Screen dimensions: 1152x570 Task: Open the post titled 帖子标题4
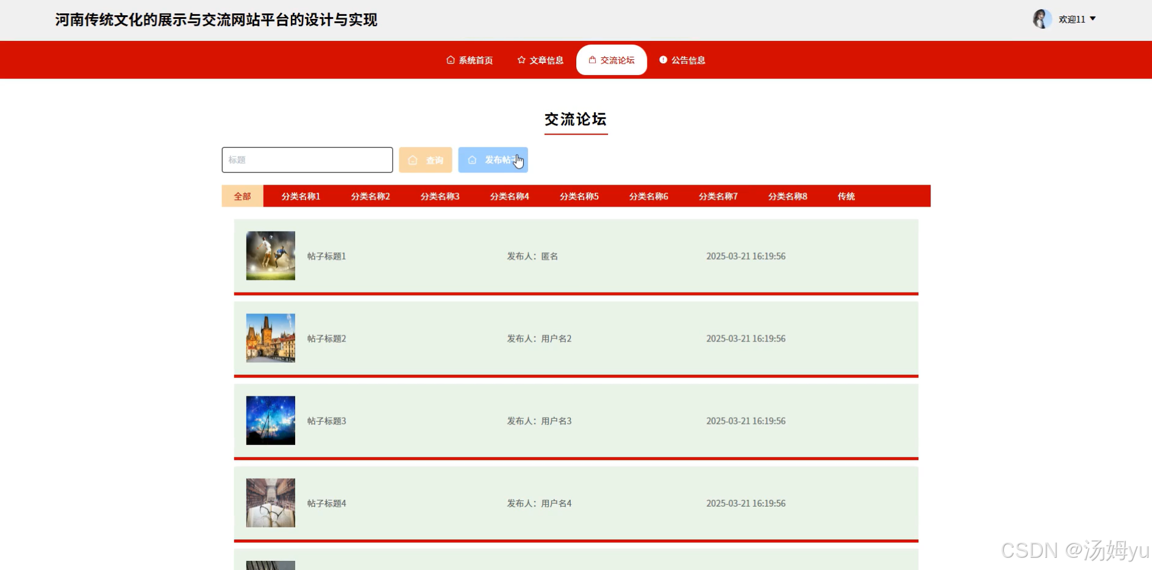[x=327, y=503]
